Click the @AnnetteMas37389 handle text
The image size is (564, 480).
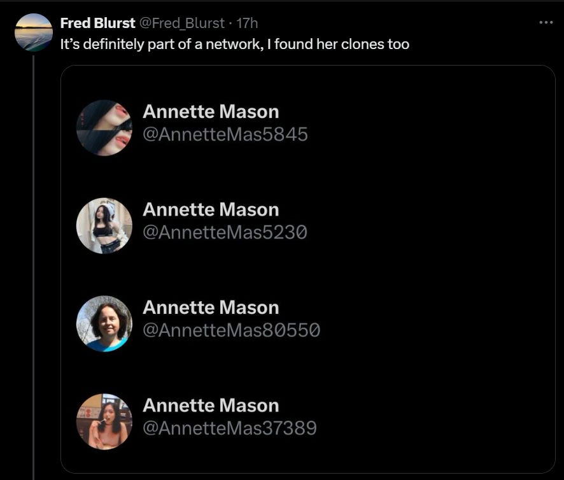click(230, 428)
